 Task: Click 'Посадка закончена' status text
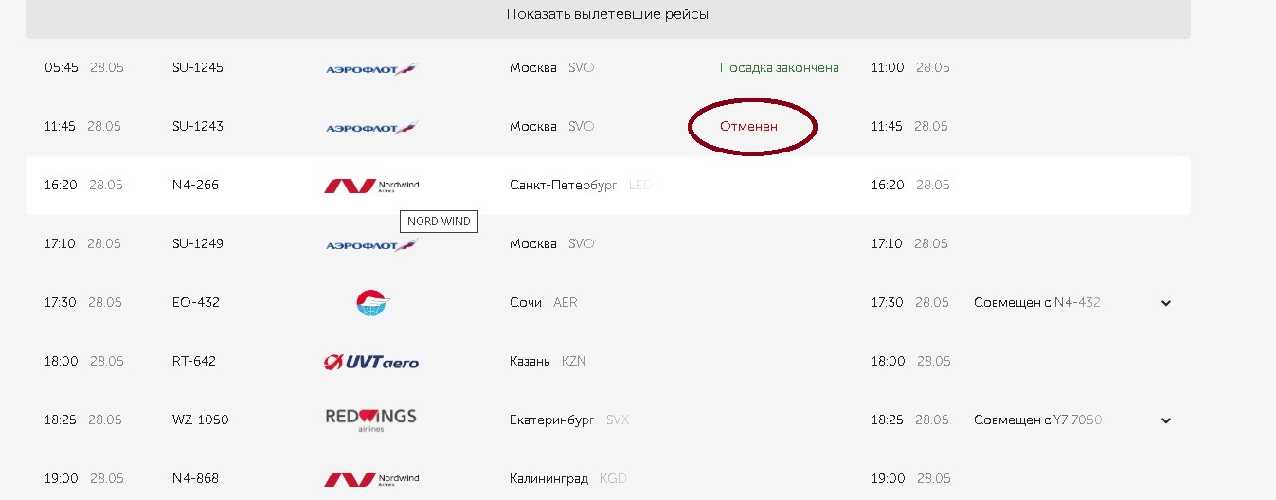[779, 68]
